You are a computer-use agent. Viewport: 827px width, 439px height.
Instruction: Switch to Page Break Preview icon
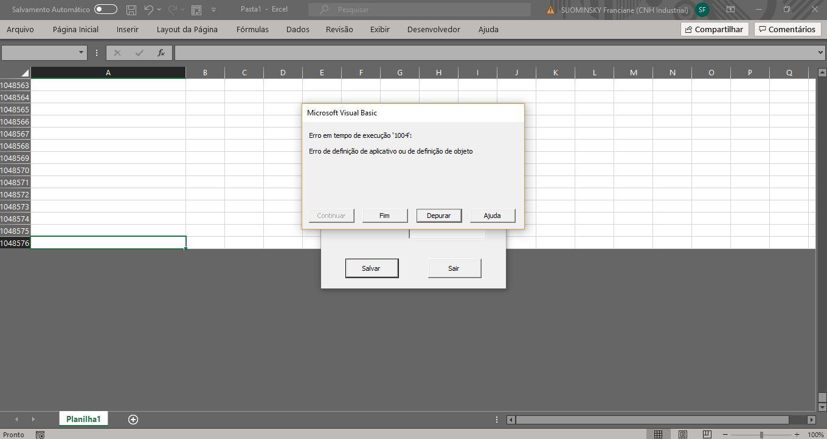[707, 435]
